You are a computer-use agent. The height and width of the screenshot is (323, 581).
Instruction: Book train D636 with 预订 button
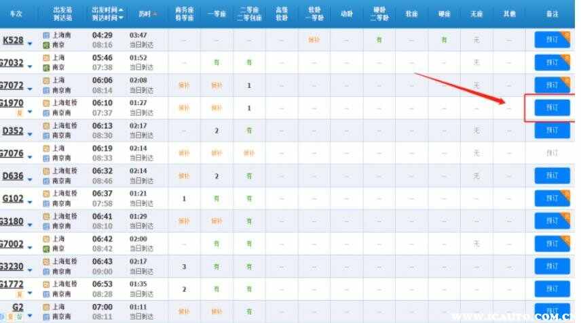(x=552, y=175)
